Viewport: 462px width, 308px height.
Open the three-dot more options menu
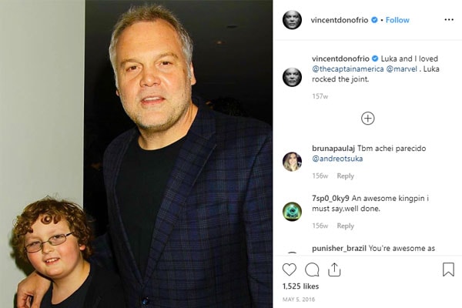click(x=449, y=19)
